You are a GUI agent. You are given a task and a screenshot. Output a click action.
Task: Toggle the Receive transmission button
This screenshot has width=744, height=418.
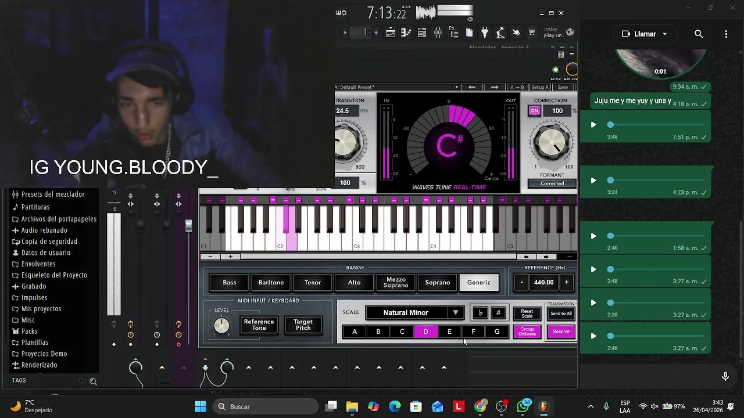pyautogui.click(x=561, y=331)
